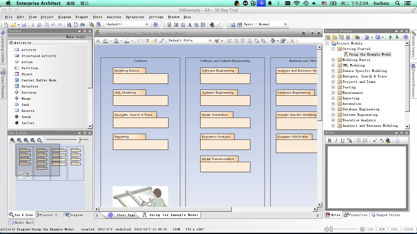Click the Pan & Zoom slider handle

pos(79,140)
